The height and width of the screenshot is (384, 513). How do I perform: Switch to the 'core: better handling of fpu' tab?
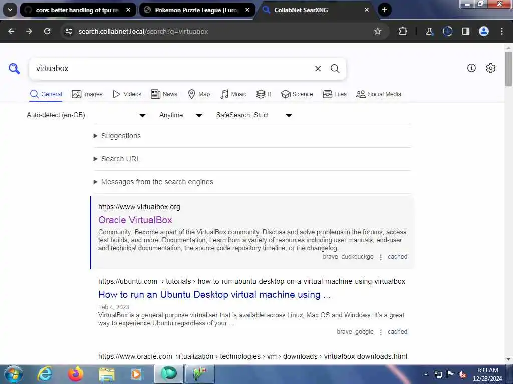click(78, 10)
